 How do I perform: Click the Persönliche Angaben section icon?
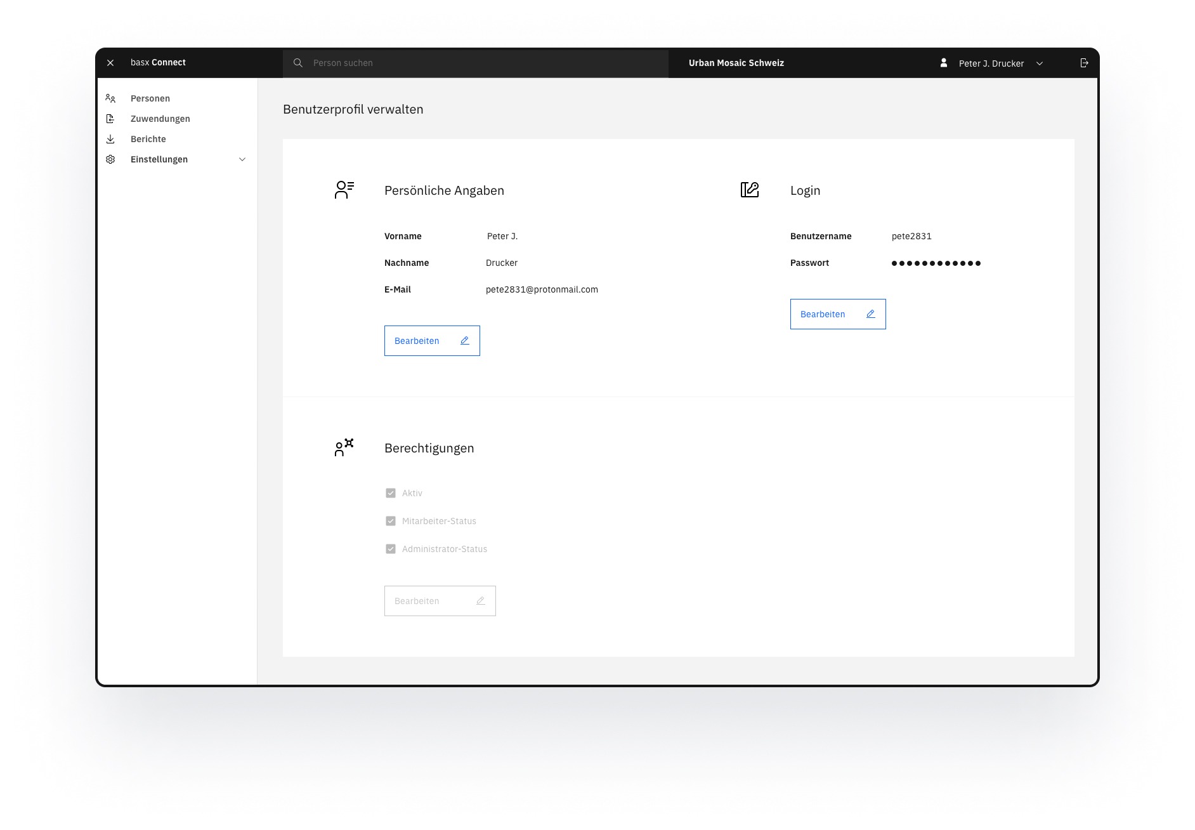click(x=344, y=190)
